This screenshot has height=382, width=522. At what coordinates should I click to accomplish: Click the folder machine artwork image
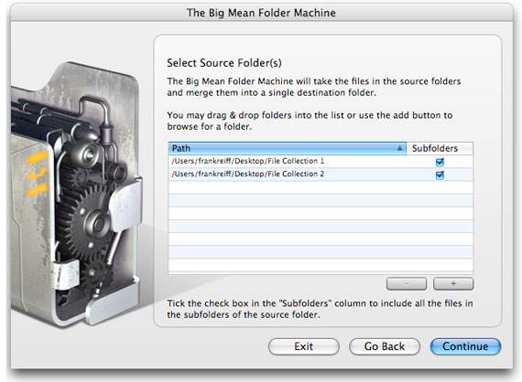pyautogui.click(x=76, y=195)
